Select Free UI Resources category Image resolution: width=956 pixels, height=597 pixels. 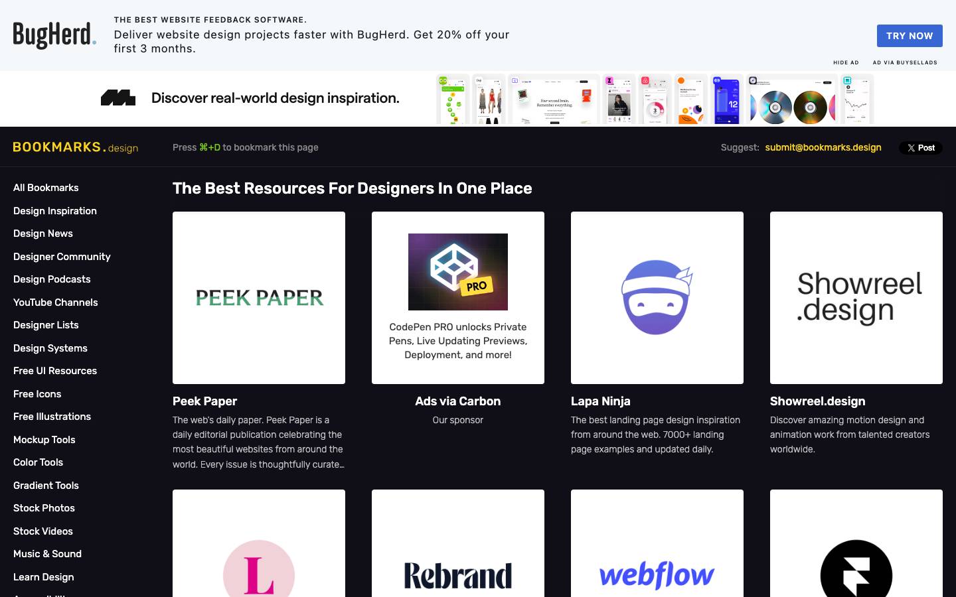pyautogui.click(x=55, y=371)
